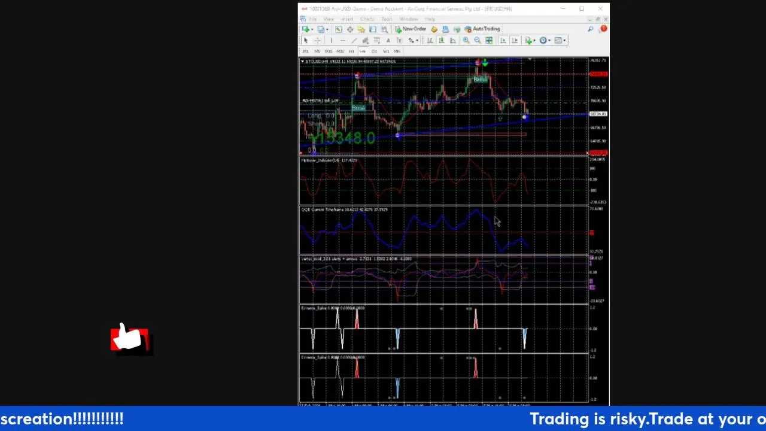Open the File menu
Viewport: 766px width, 431px height.
312,19
